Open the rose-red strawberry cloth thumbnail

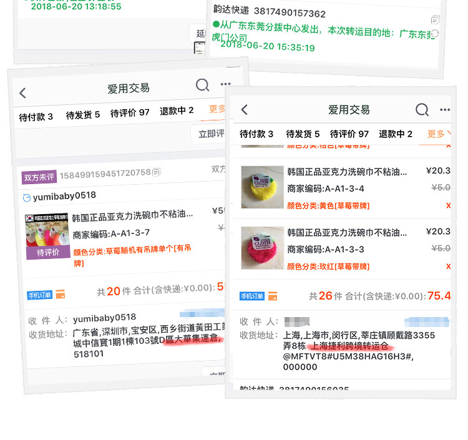262,248
